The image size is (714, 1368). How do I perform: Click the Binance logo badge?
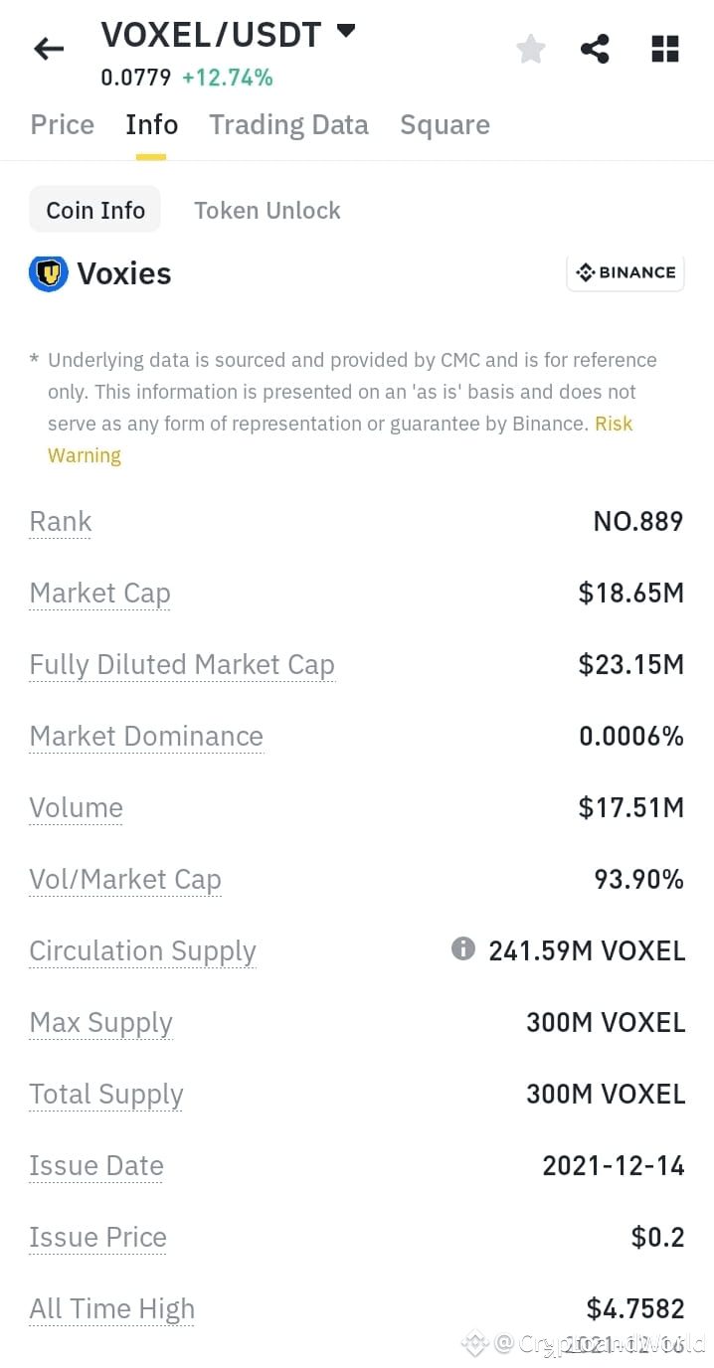625,272
